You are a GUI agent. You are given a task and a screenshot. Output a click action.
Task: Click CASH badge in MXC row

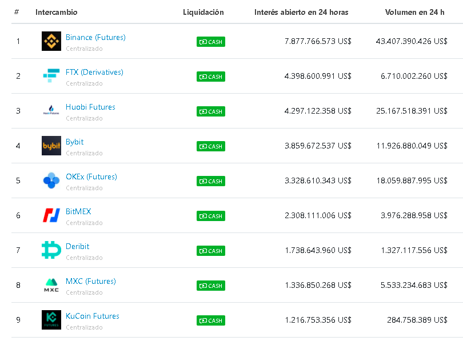pos(211,286)
